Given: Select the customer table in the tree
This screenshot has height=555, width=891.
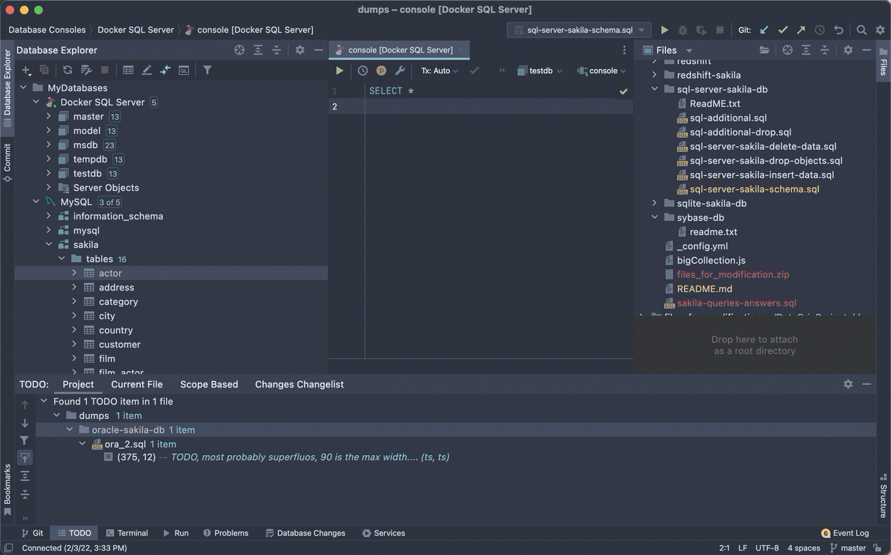Looking at the screenshot, I should [120, 344].
